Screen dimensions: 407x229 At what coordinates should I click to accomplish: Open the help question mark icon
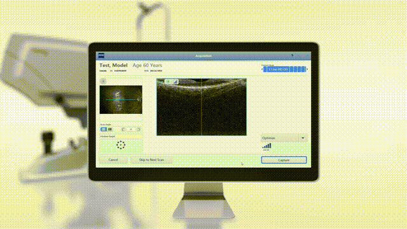tap(292, 56)
